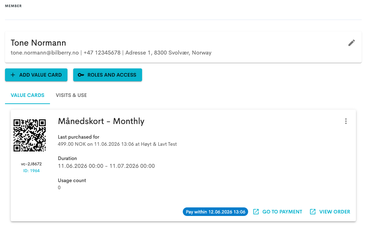
Task: Click the Pay within 12.06.2026 13:06 badge
Action: click(x=215, y=212)
